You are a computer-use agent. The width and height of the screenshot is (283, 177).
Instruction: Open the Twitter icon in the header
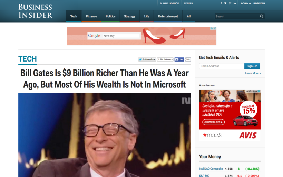pyautogui.click(x=225, y=3)
